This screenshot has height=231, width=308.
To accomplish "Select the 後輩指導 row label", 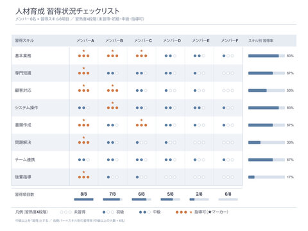I will coord(23,177).
